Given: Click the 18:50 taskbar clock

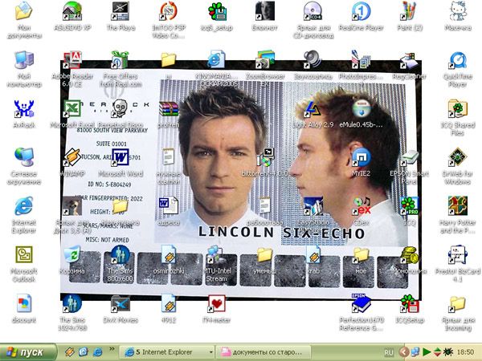Looking at the screenshot, I should (465, 352).
